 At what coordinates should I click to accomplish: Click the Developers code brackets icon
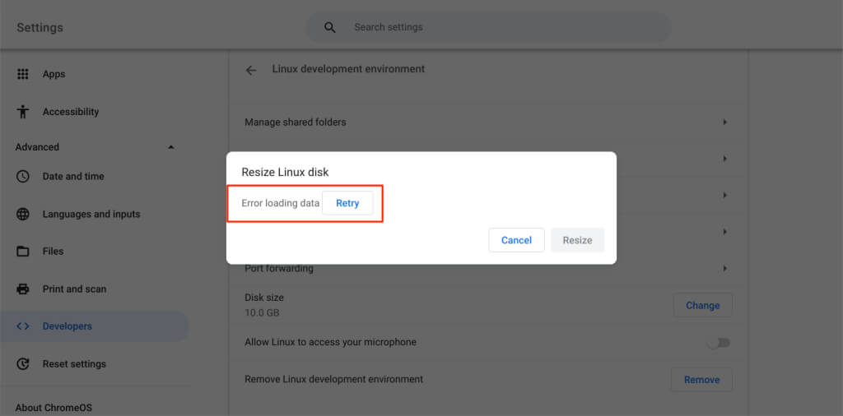click(23, 326)
